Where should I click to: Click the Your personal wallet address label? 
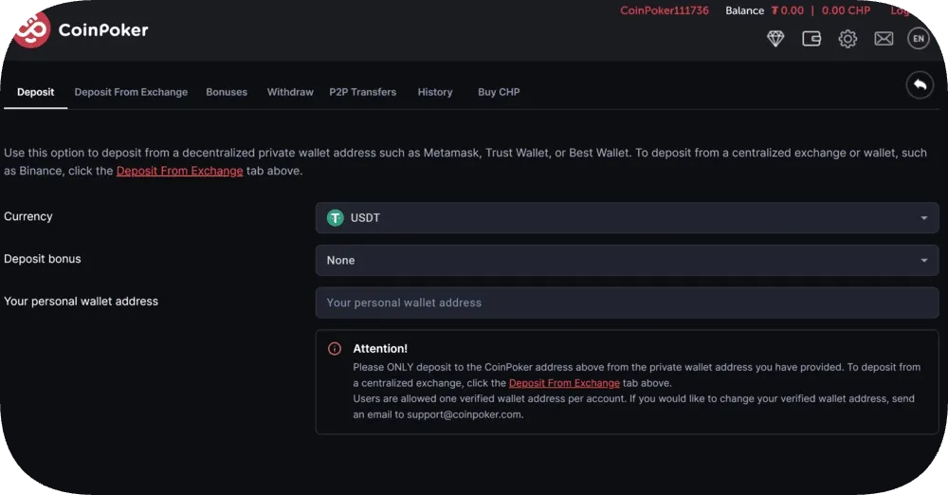tap(81, 301)
